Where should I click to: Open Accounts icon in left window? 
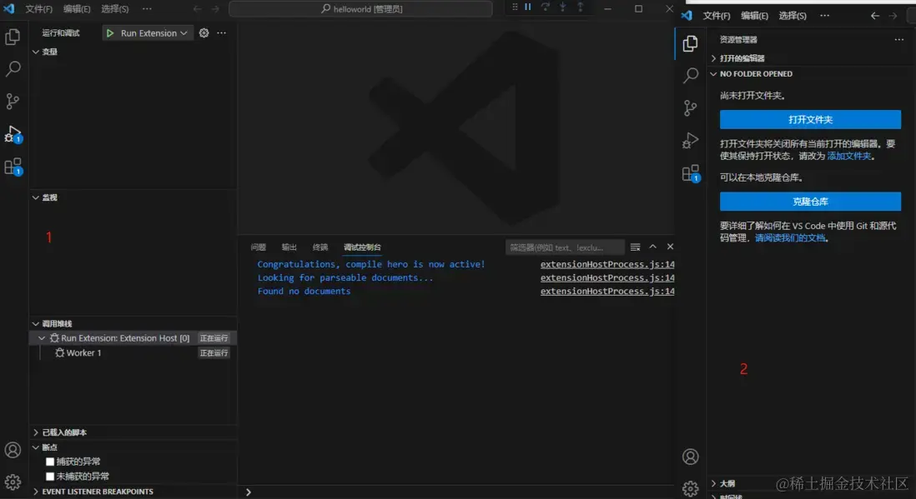coord(13,450)
